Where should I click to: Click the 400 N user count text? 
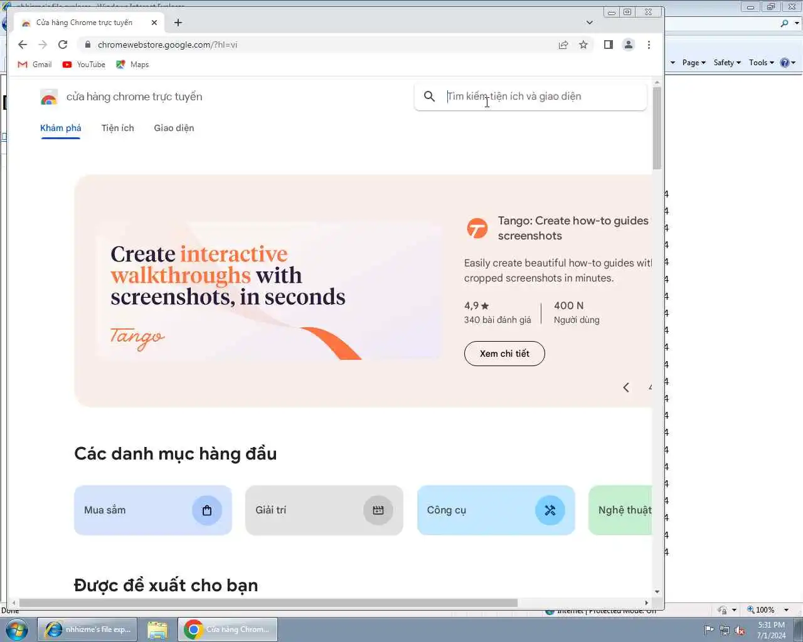click(569, 306)
